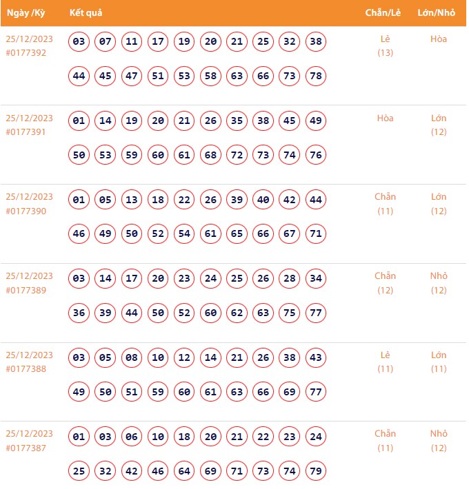Select ball 34 in draw #0177389
469x489 pixels.
click(x=316, y=279)
